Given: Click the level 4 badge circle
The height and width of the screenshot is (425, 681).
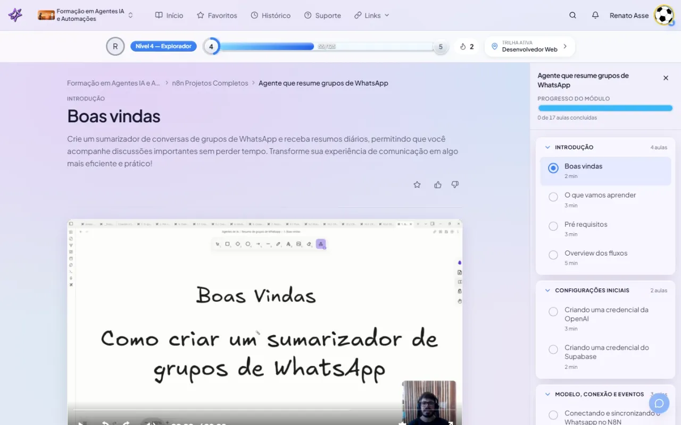Looking at the screenshot, I should (x=211, y=46).
